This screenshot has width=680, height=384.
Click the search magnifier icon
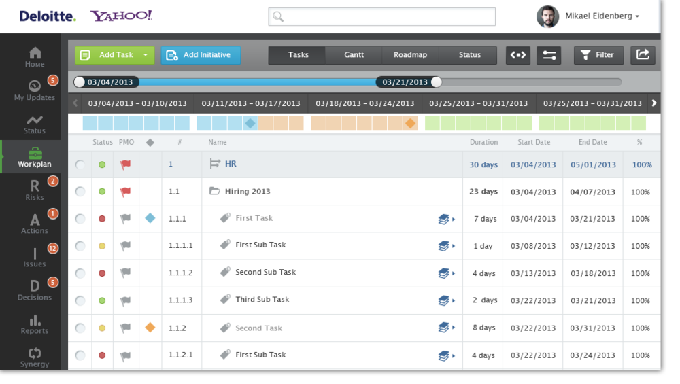tap(278, 17)
